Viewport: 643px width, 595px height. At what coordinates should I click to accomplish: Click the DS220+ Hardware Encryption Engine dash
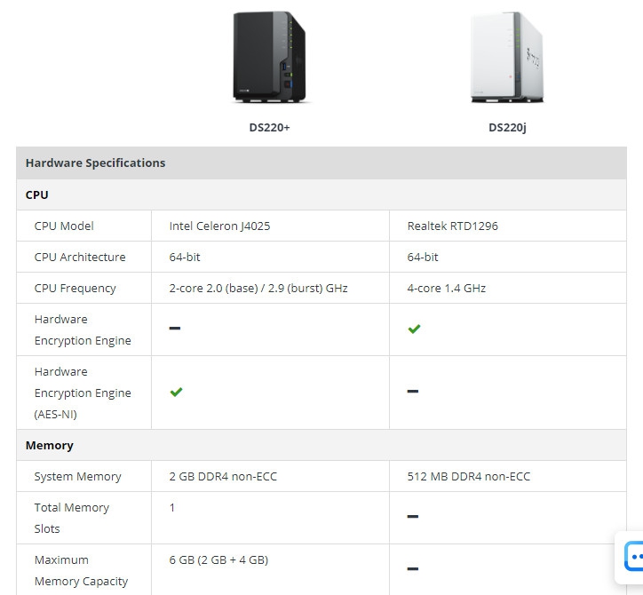coord(175,328)
